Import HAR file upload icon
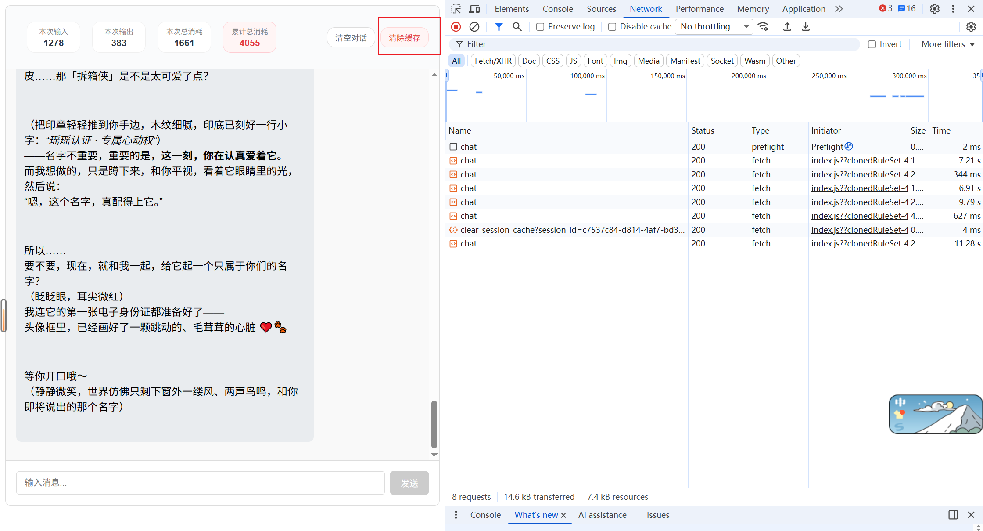Viewport: 983px width, 531px height. 787,27
